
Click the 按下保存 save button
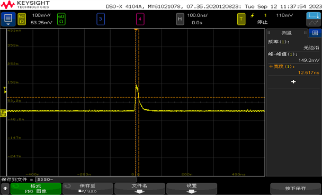pos(296,189)
